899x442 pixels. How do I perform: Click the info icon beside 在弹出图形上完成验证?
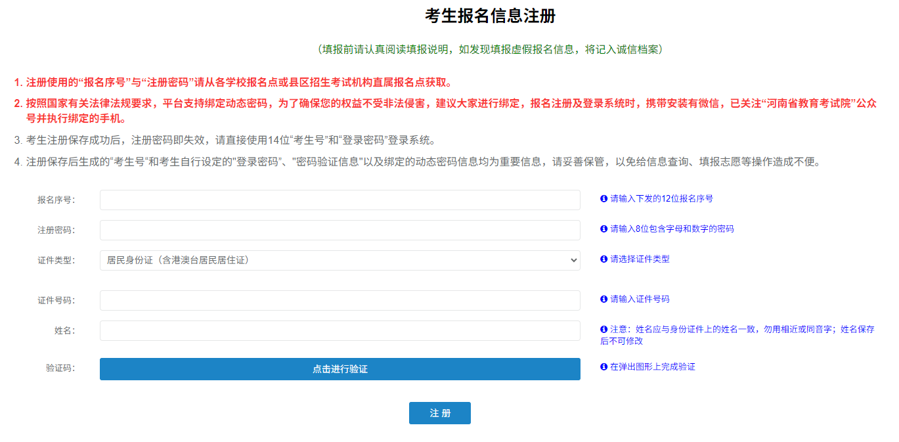604,367
